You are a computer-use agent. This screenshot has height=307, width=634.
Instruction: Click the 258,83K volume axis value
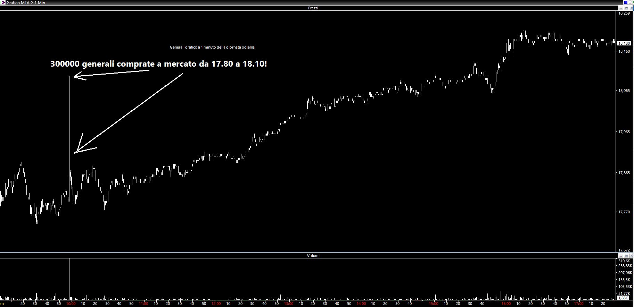(x=625, y=266)
